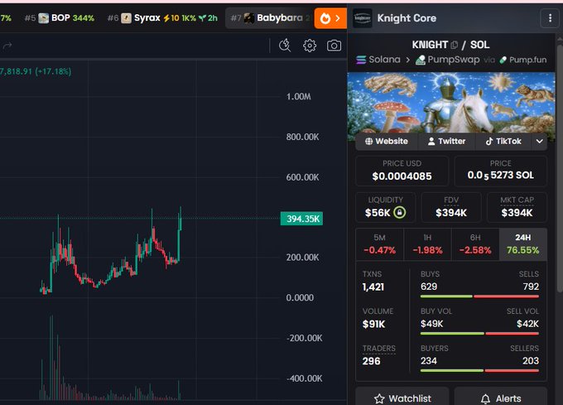This screenshot has width=563, height=405.
Task: Open the Website link
Action: pyautogui.click(x=387, y=141)
